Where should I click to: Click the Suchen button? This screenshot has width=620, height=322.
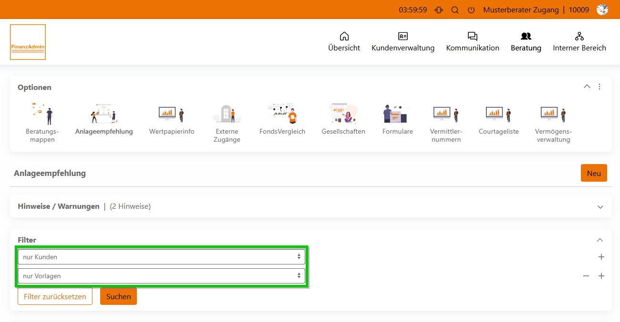tap(118, 296)
